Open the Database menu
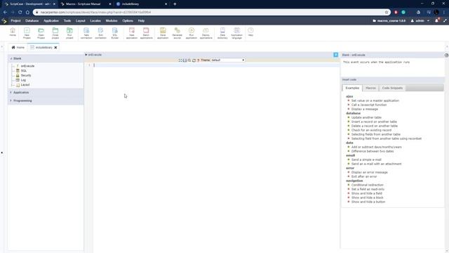 (x=32, y=20)
